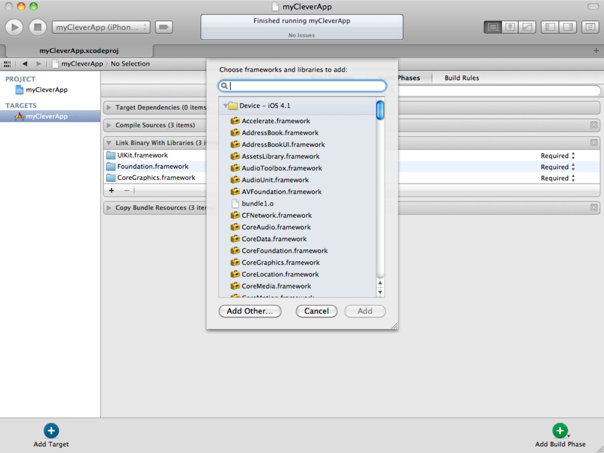Click the Stop button in toolbar
This screenshot has height=453, width=604.
click(x=37, y=27)
